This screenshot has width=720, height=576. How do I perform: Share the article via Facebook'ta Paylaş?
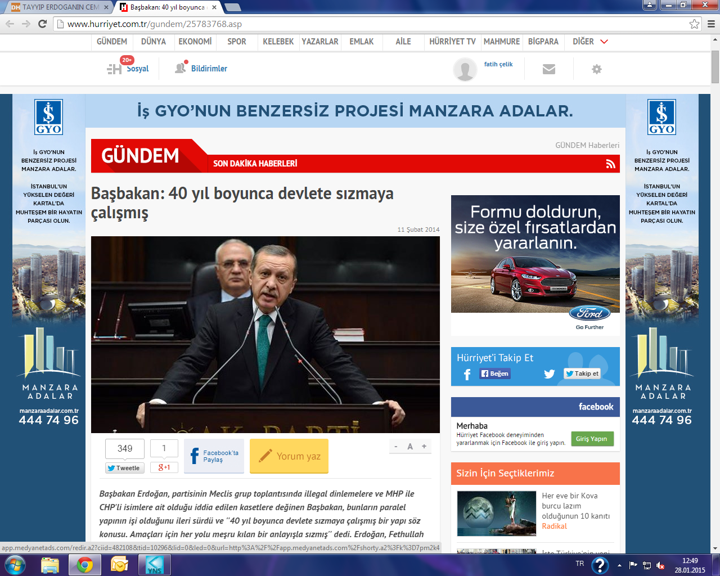click(x=214, y=456)
